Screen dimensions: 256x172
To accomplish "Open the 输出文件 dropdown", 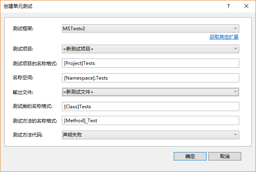I will pyautogui.click(x=148, y=92).
